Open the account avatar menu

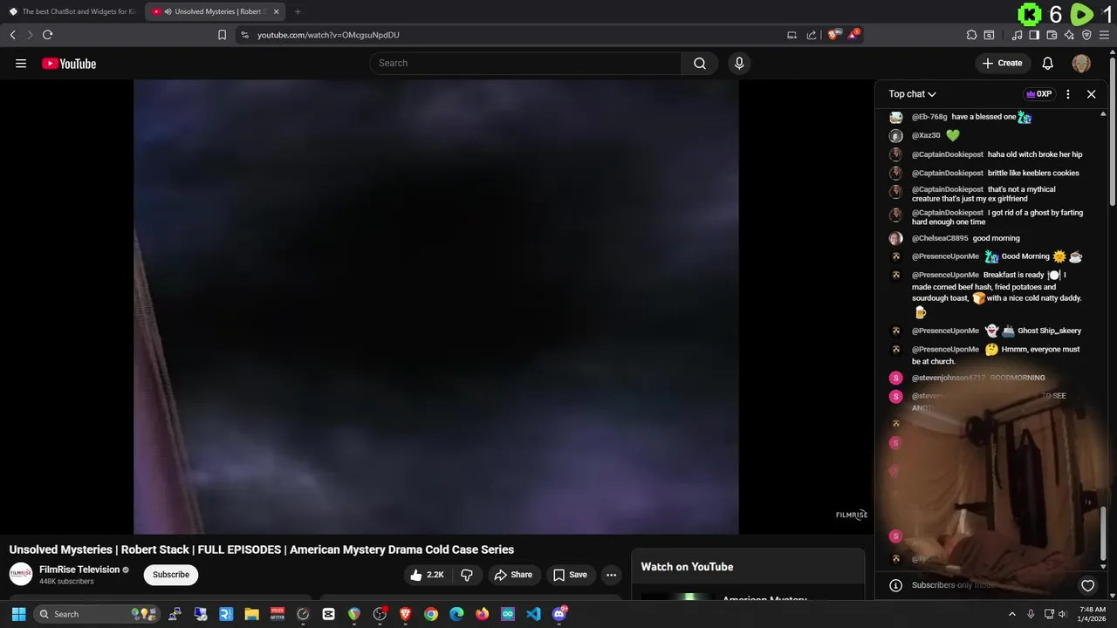pos(1081,63)
